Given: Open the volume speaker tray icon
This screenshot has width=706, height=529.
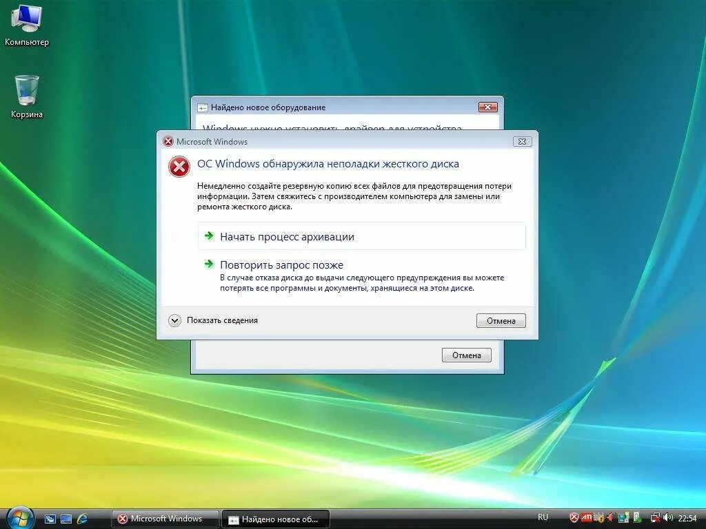Looking at the screenshot, I should click(x=668, y=517).
